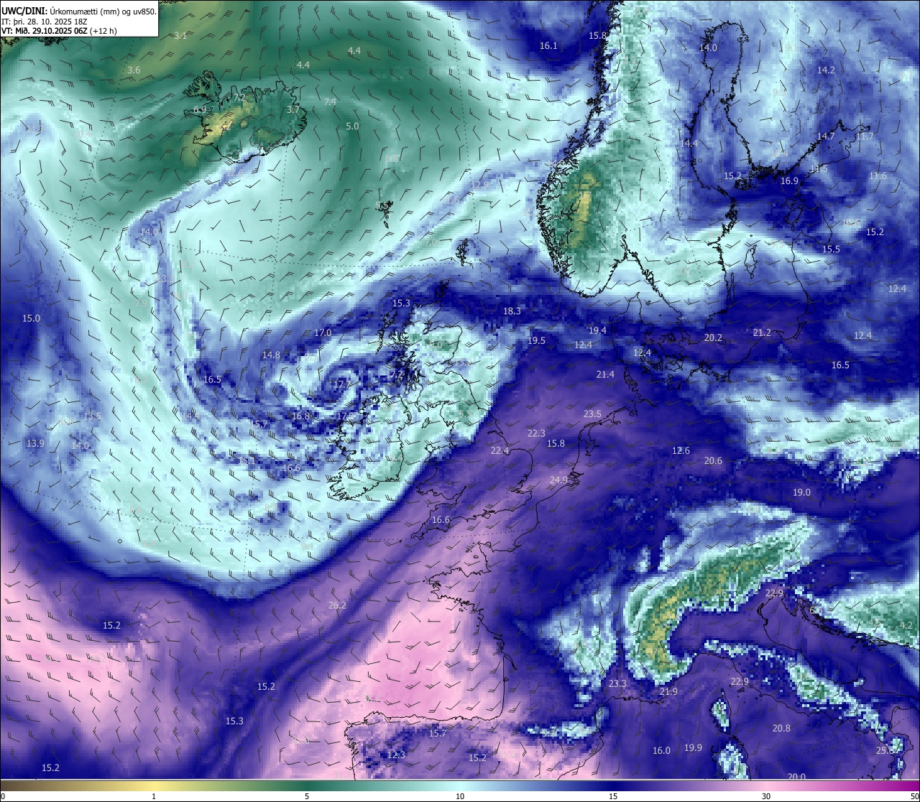
Task: Select the 12.3 value over Spain
Action: 396,755
